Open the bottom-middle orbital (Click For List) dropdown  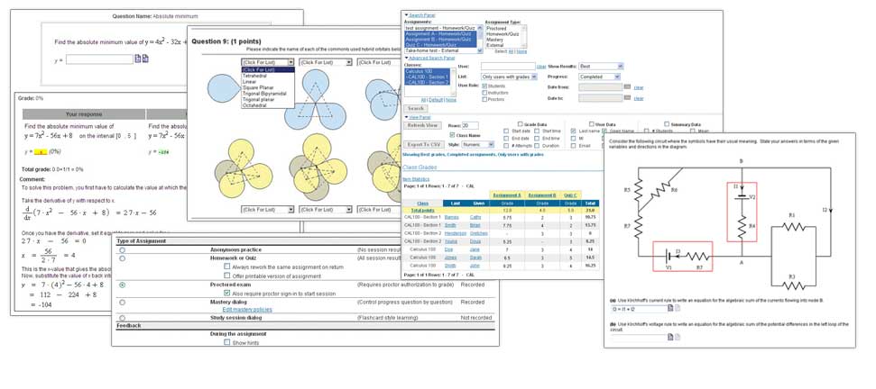point(326,210)
